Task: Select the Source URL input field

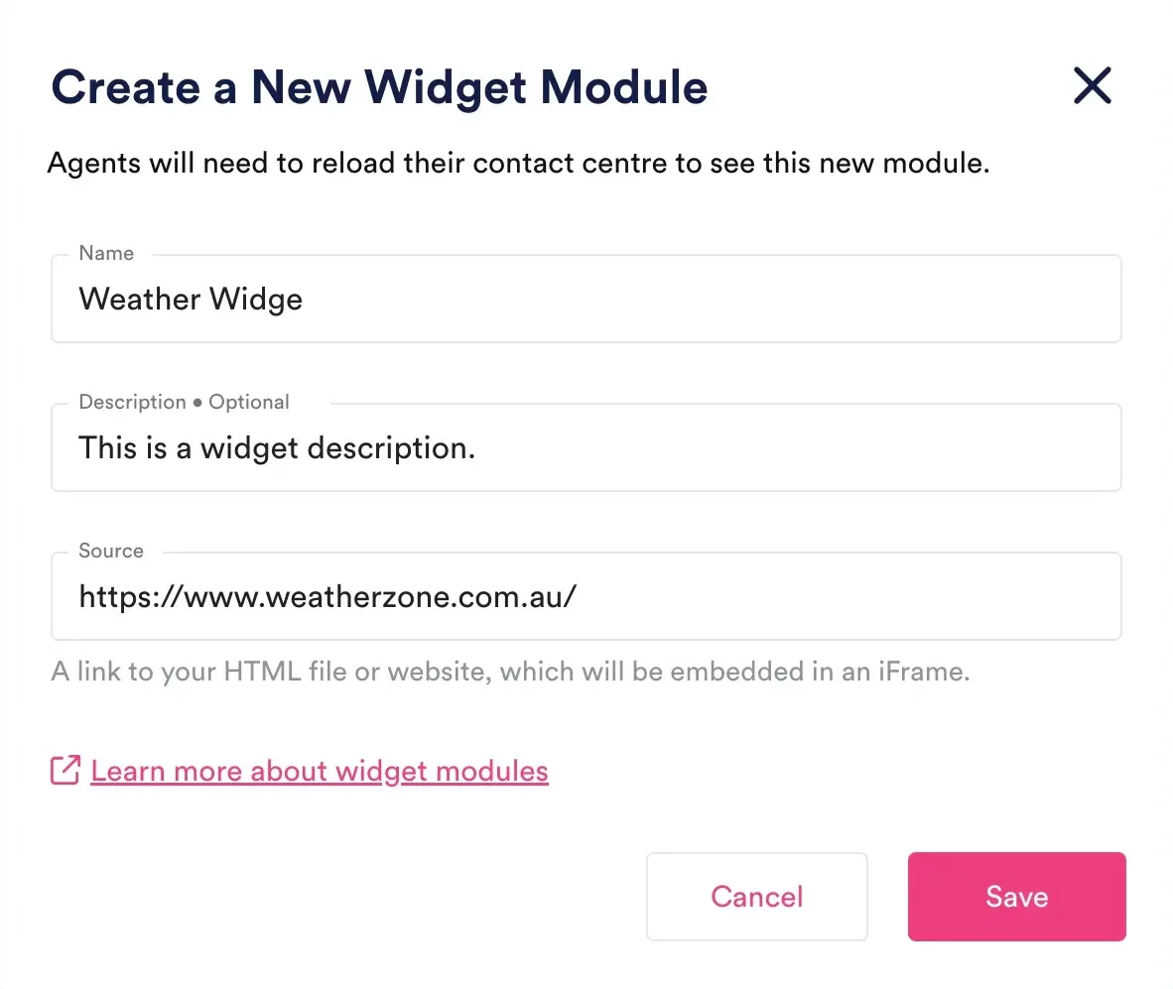Action: [586, 596]
